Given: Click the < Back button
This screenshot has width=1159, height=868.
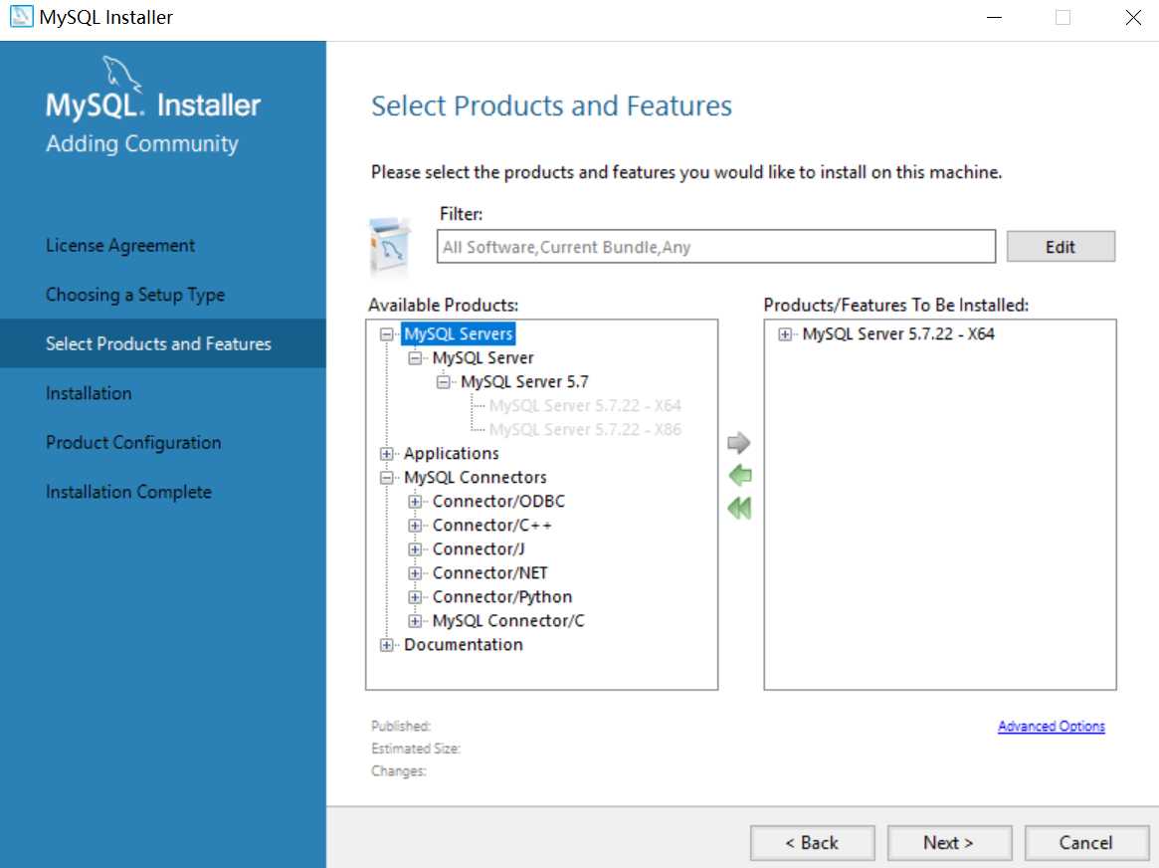Looking at the screenshot, I should click(813, 843).
